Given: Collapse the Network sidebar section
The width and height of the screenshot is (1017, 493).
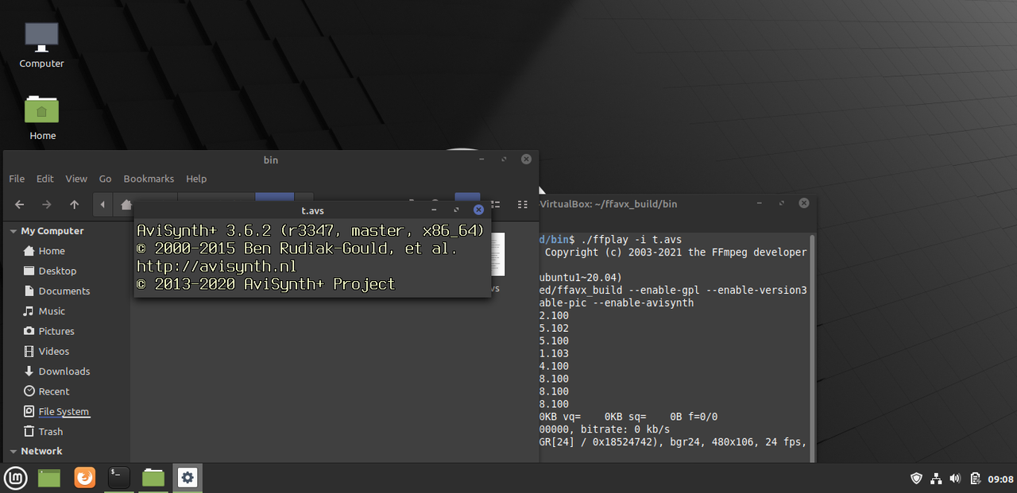Looking at the screenshot, I should tap(14, 451).
